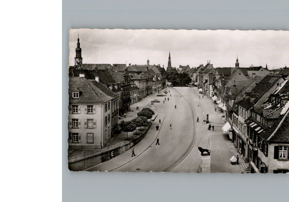Click the lion statue on the pedestal
The image size is (289, 202).
pos(204,150)
